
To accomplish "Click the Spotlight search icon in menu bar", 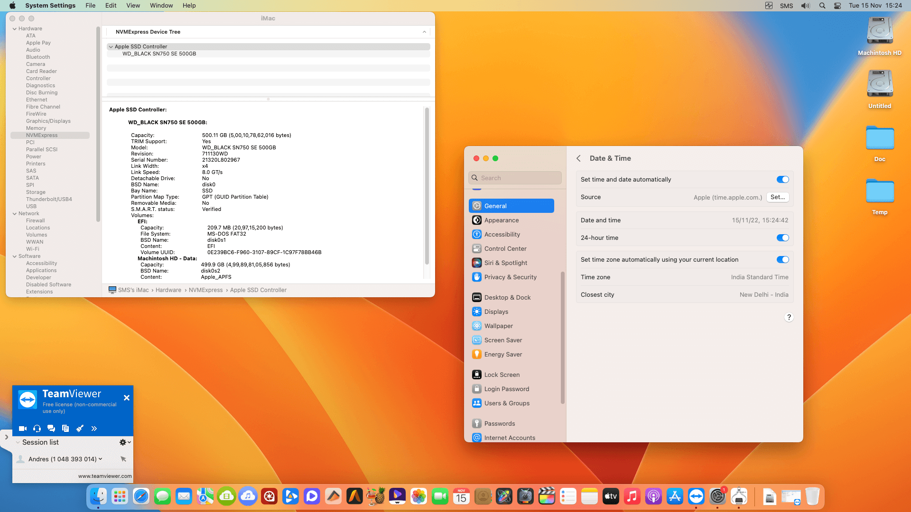I will 822,6.
